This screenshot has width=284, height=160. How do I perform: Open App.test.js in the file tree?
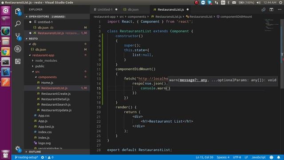pyautogui.click(x=57, y=127)
